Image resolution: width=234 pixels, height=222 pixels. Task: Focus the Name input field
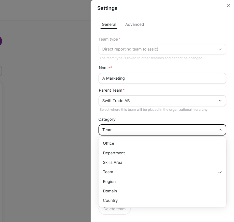click(162, 78)
